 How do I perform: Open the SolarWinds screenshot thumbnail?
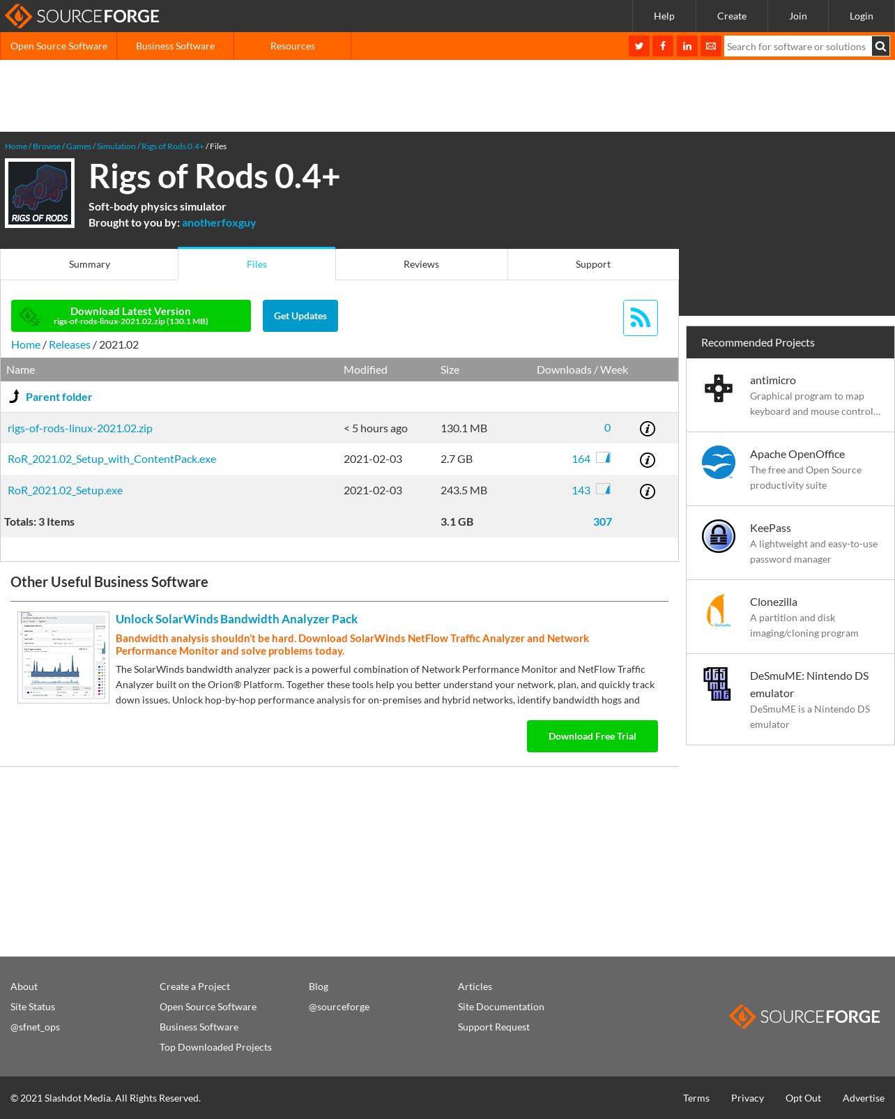coord(63,657)
